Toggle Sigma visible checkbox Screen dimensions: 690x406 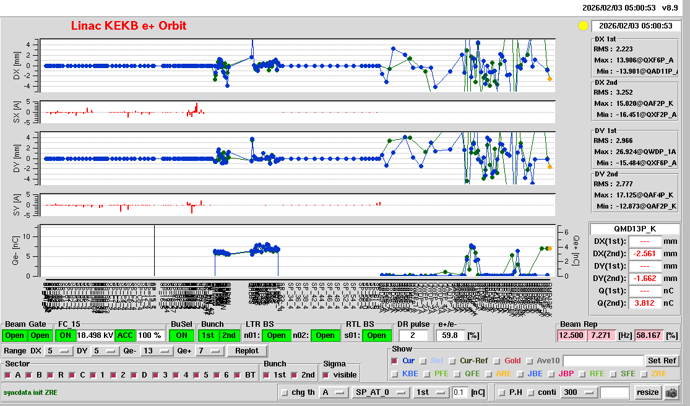click(326, 375)
